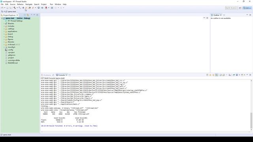This screenshot has width=253, height=142.
Task: Expand the board folder
Action: [4, 34]
